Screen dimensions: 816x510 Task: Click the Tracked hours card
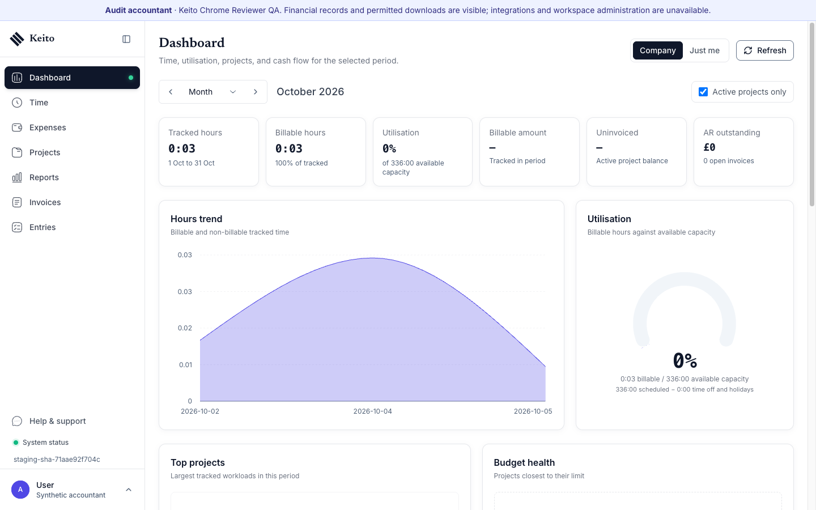click(x=209, y=152)
